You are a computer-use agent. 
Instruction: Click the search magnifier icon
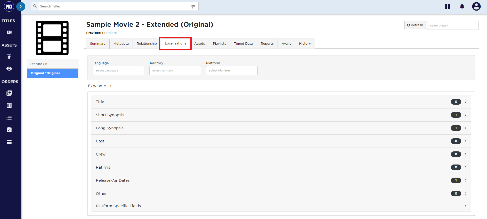(35, 6)
